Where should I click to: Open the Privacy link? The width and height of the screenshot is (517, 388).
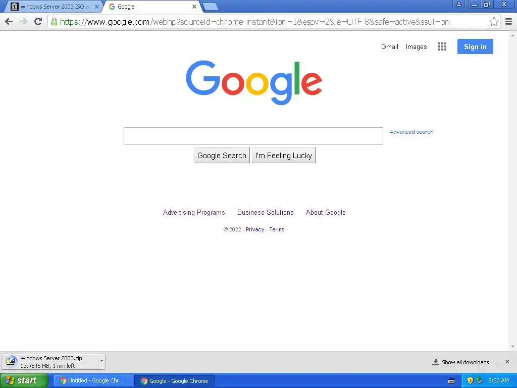point(255,230)
